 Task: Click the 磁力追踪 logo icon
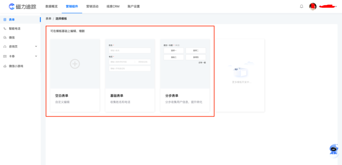click(12, 6)
